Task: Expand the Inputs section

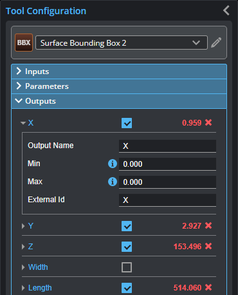Action: (119, 71)
